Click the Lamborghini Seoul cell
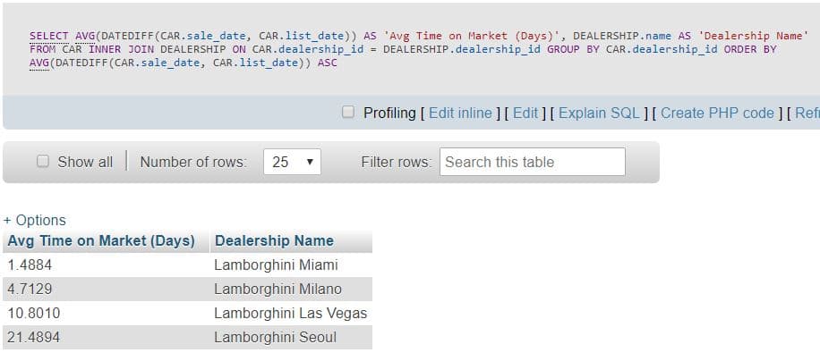The image size is (820, 353). click(291, 337)
